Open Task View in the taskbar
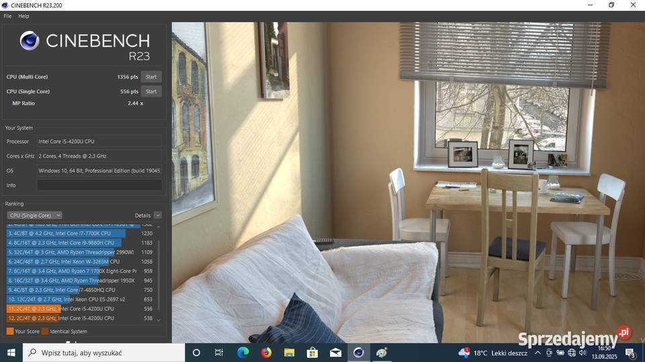645x362 pixels. [x=219, y=353]
